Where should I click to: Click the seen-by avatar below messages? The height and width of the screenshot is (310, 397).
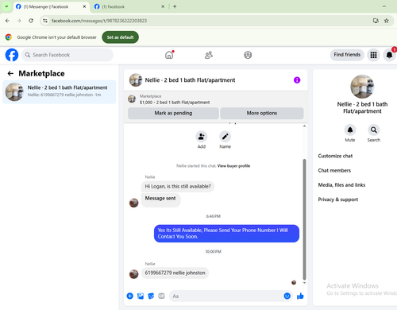point(294,282)
